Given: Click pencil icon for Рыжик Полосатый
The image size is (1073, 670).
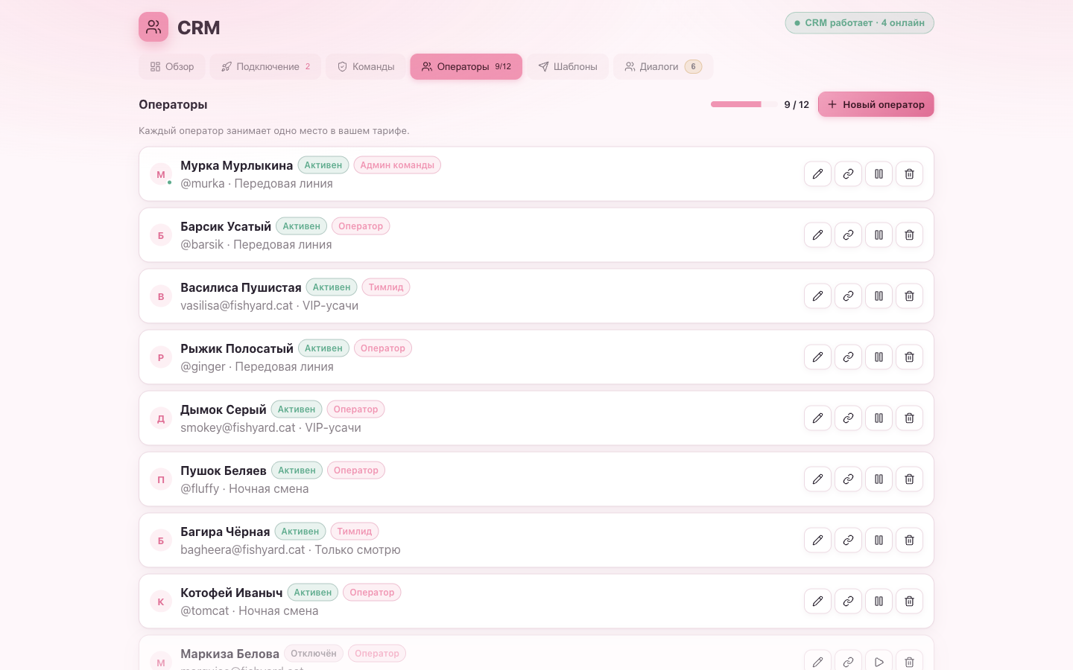Looking at the screenshot, I should coord(817,357).
